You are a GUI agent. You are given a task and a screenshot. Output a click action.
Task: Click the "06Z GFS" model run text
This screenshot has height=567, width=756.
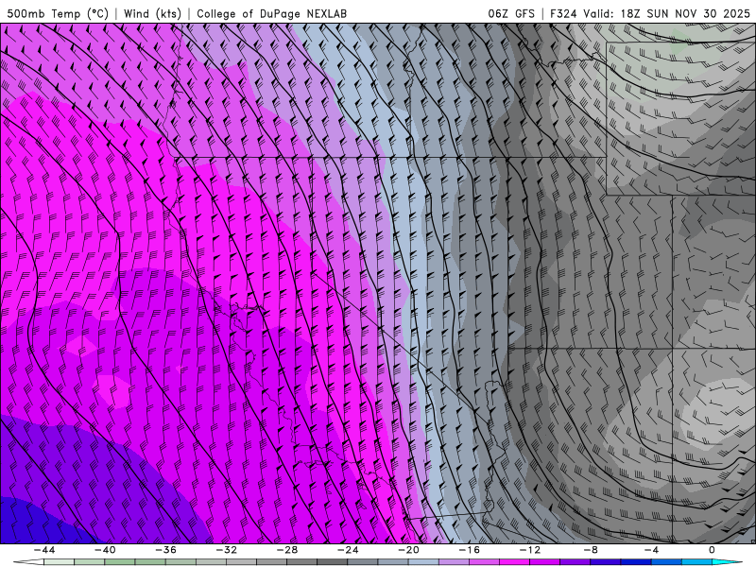511,13
